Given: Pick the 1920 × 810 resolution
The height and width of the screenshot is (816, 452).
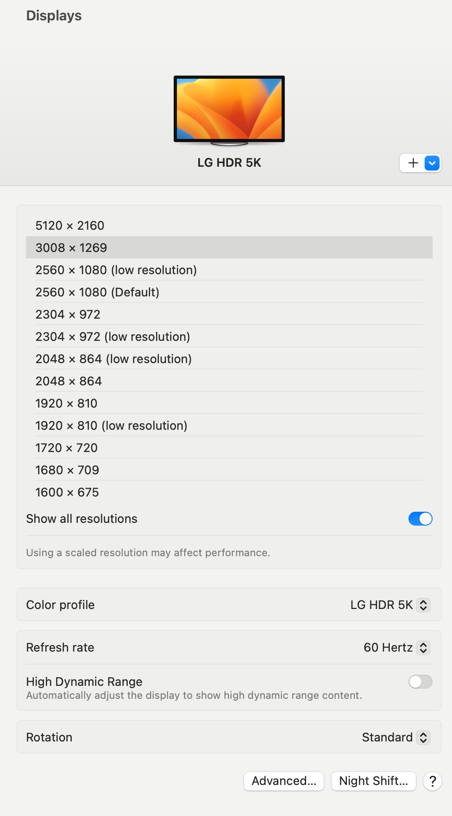Looking at the screenshot, I should (66, 403).
